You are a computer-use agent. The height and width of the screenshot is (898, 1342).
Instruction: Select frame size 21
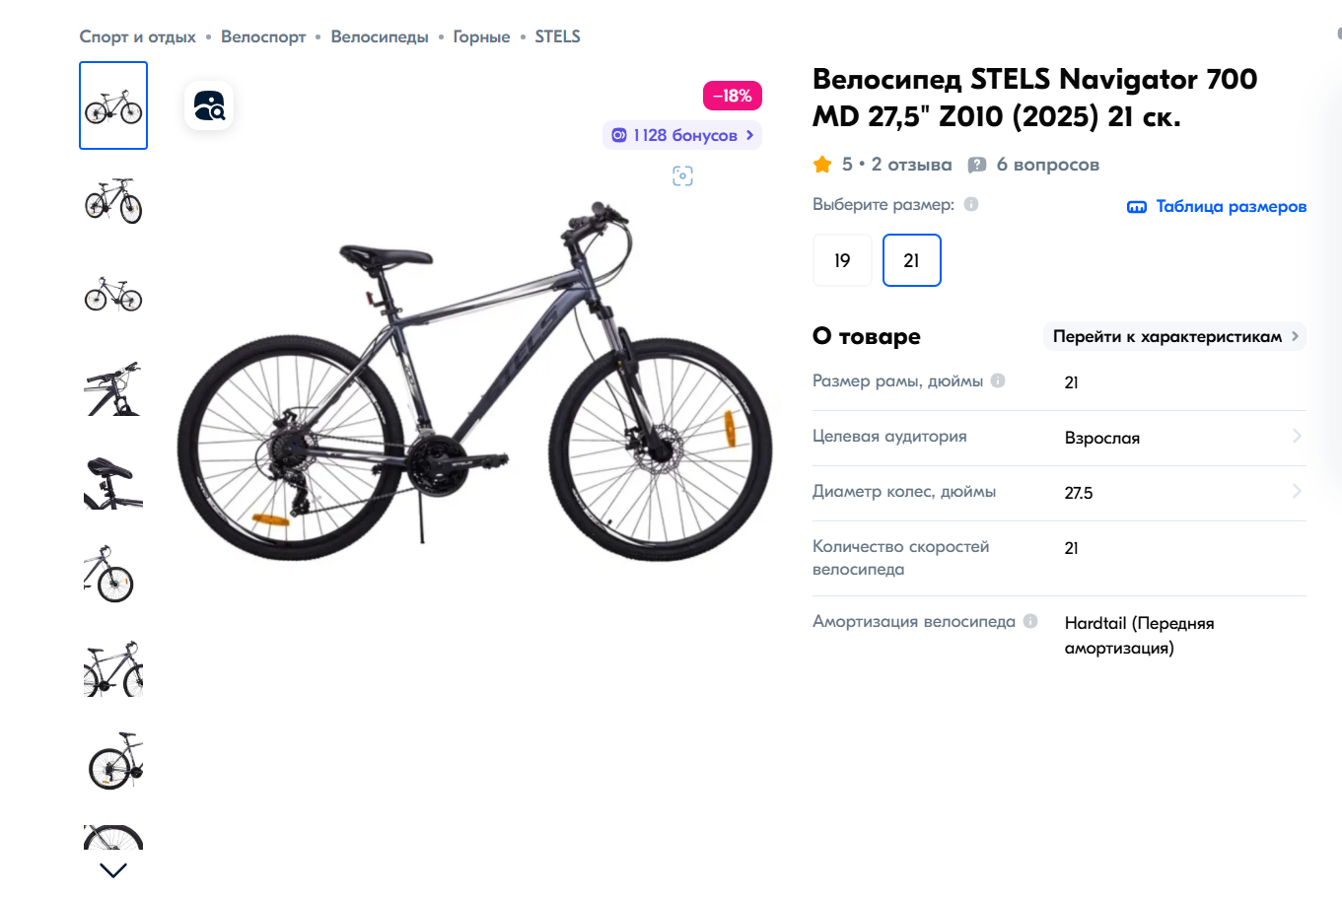(911, 260)
